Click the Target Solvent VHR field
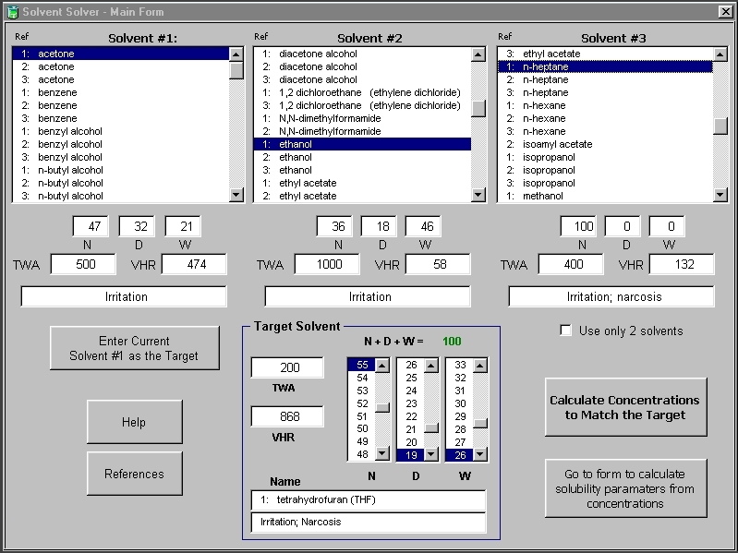The height and width of the screenshot is (553, 738). [287, 416]
